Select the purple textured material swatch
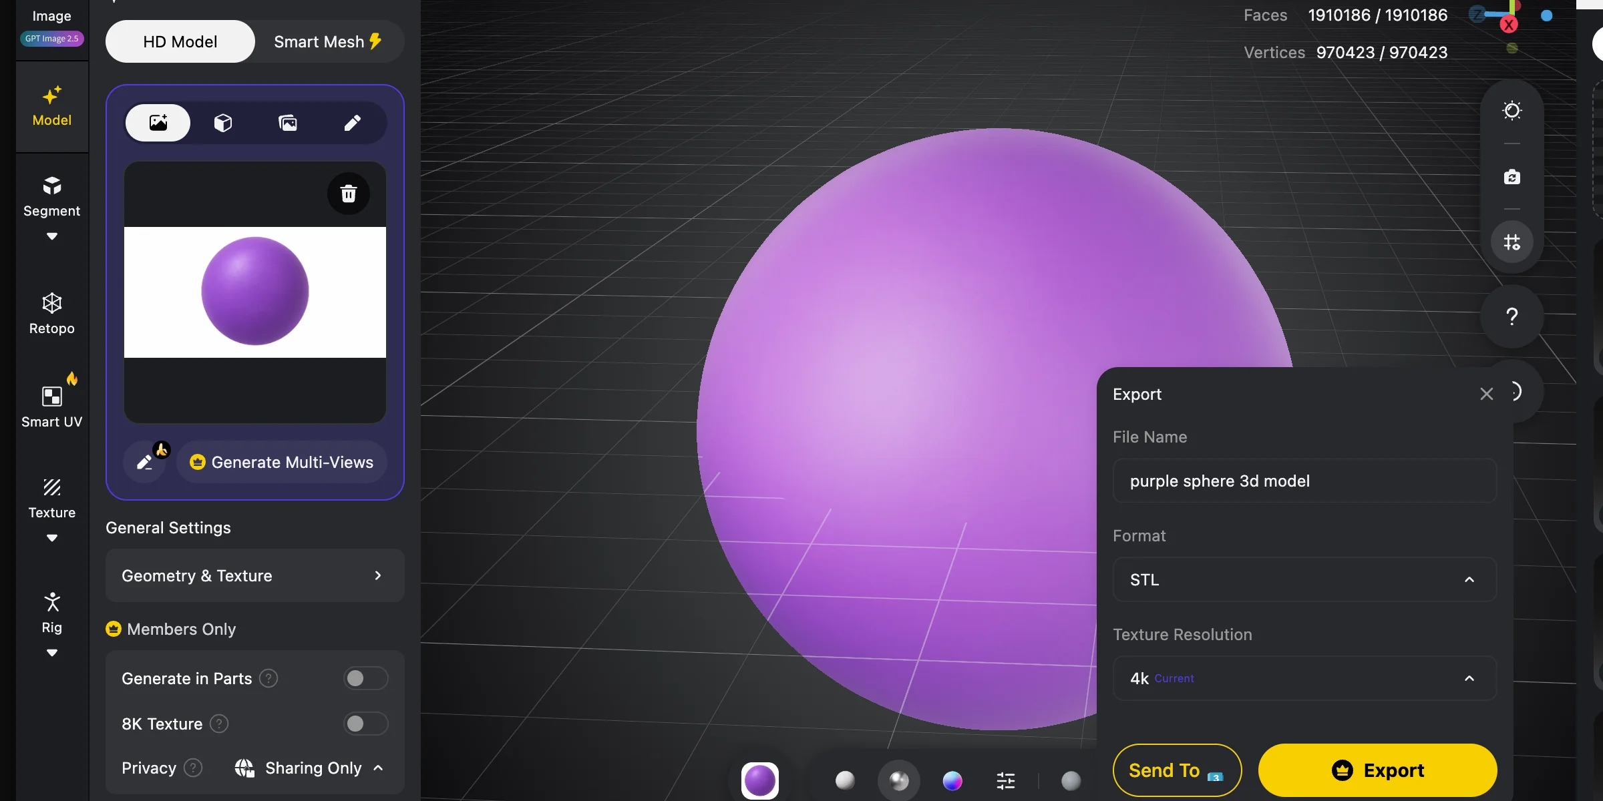 [760, 780]
